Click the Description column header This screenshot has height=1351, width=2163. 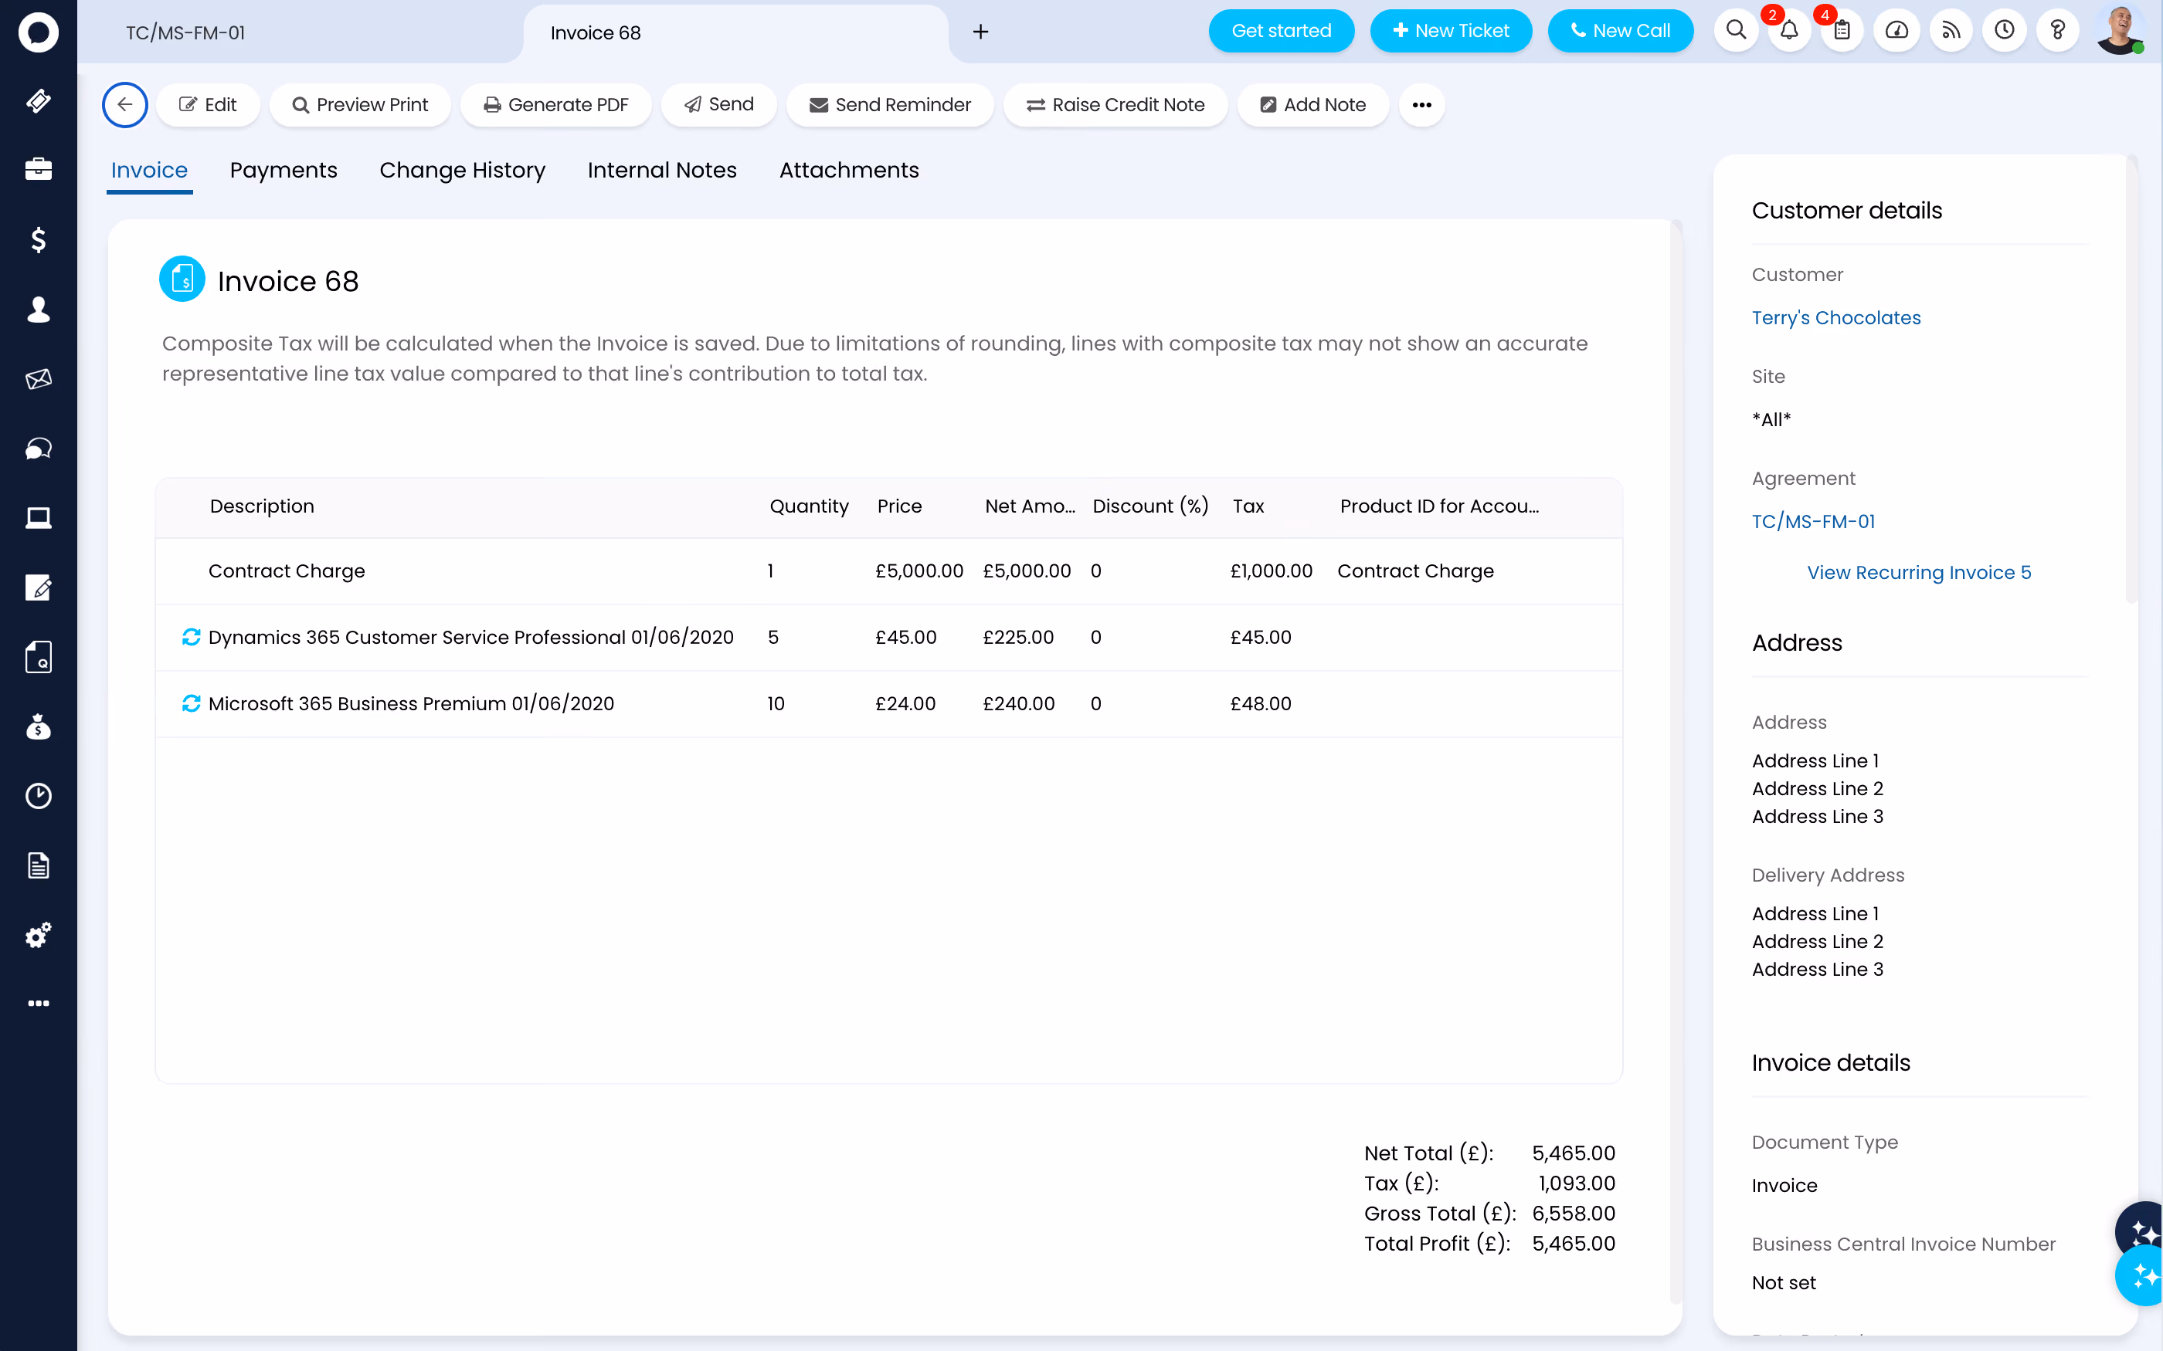[262, 506]
